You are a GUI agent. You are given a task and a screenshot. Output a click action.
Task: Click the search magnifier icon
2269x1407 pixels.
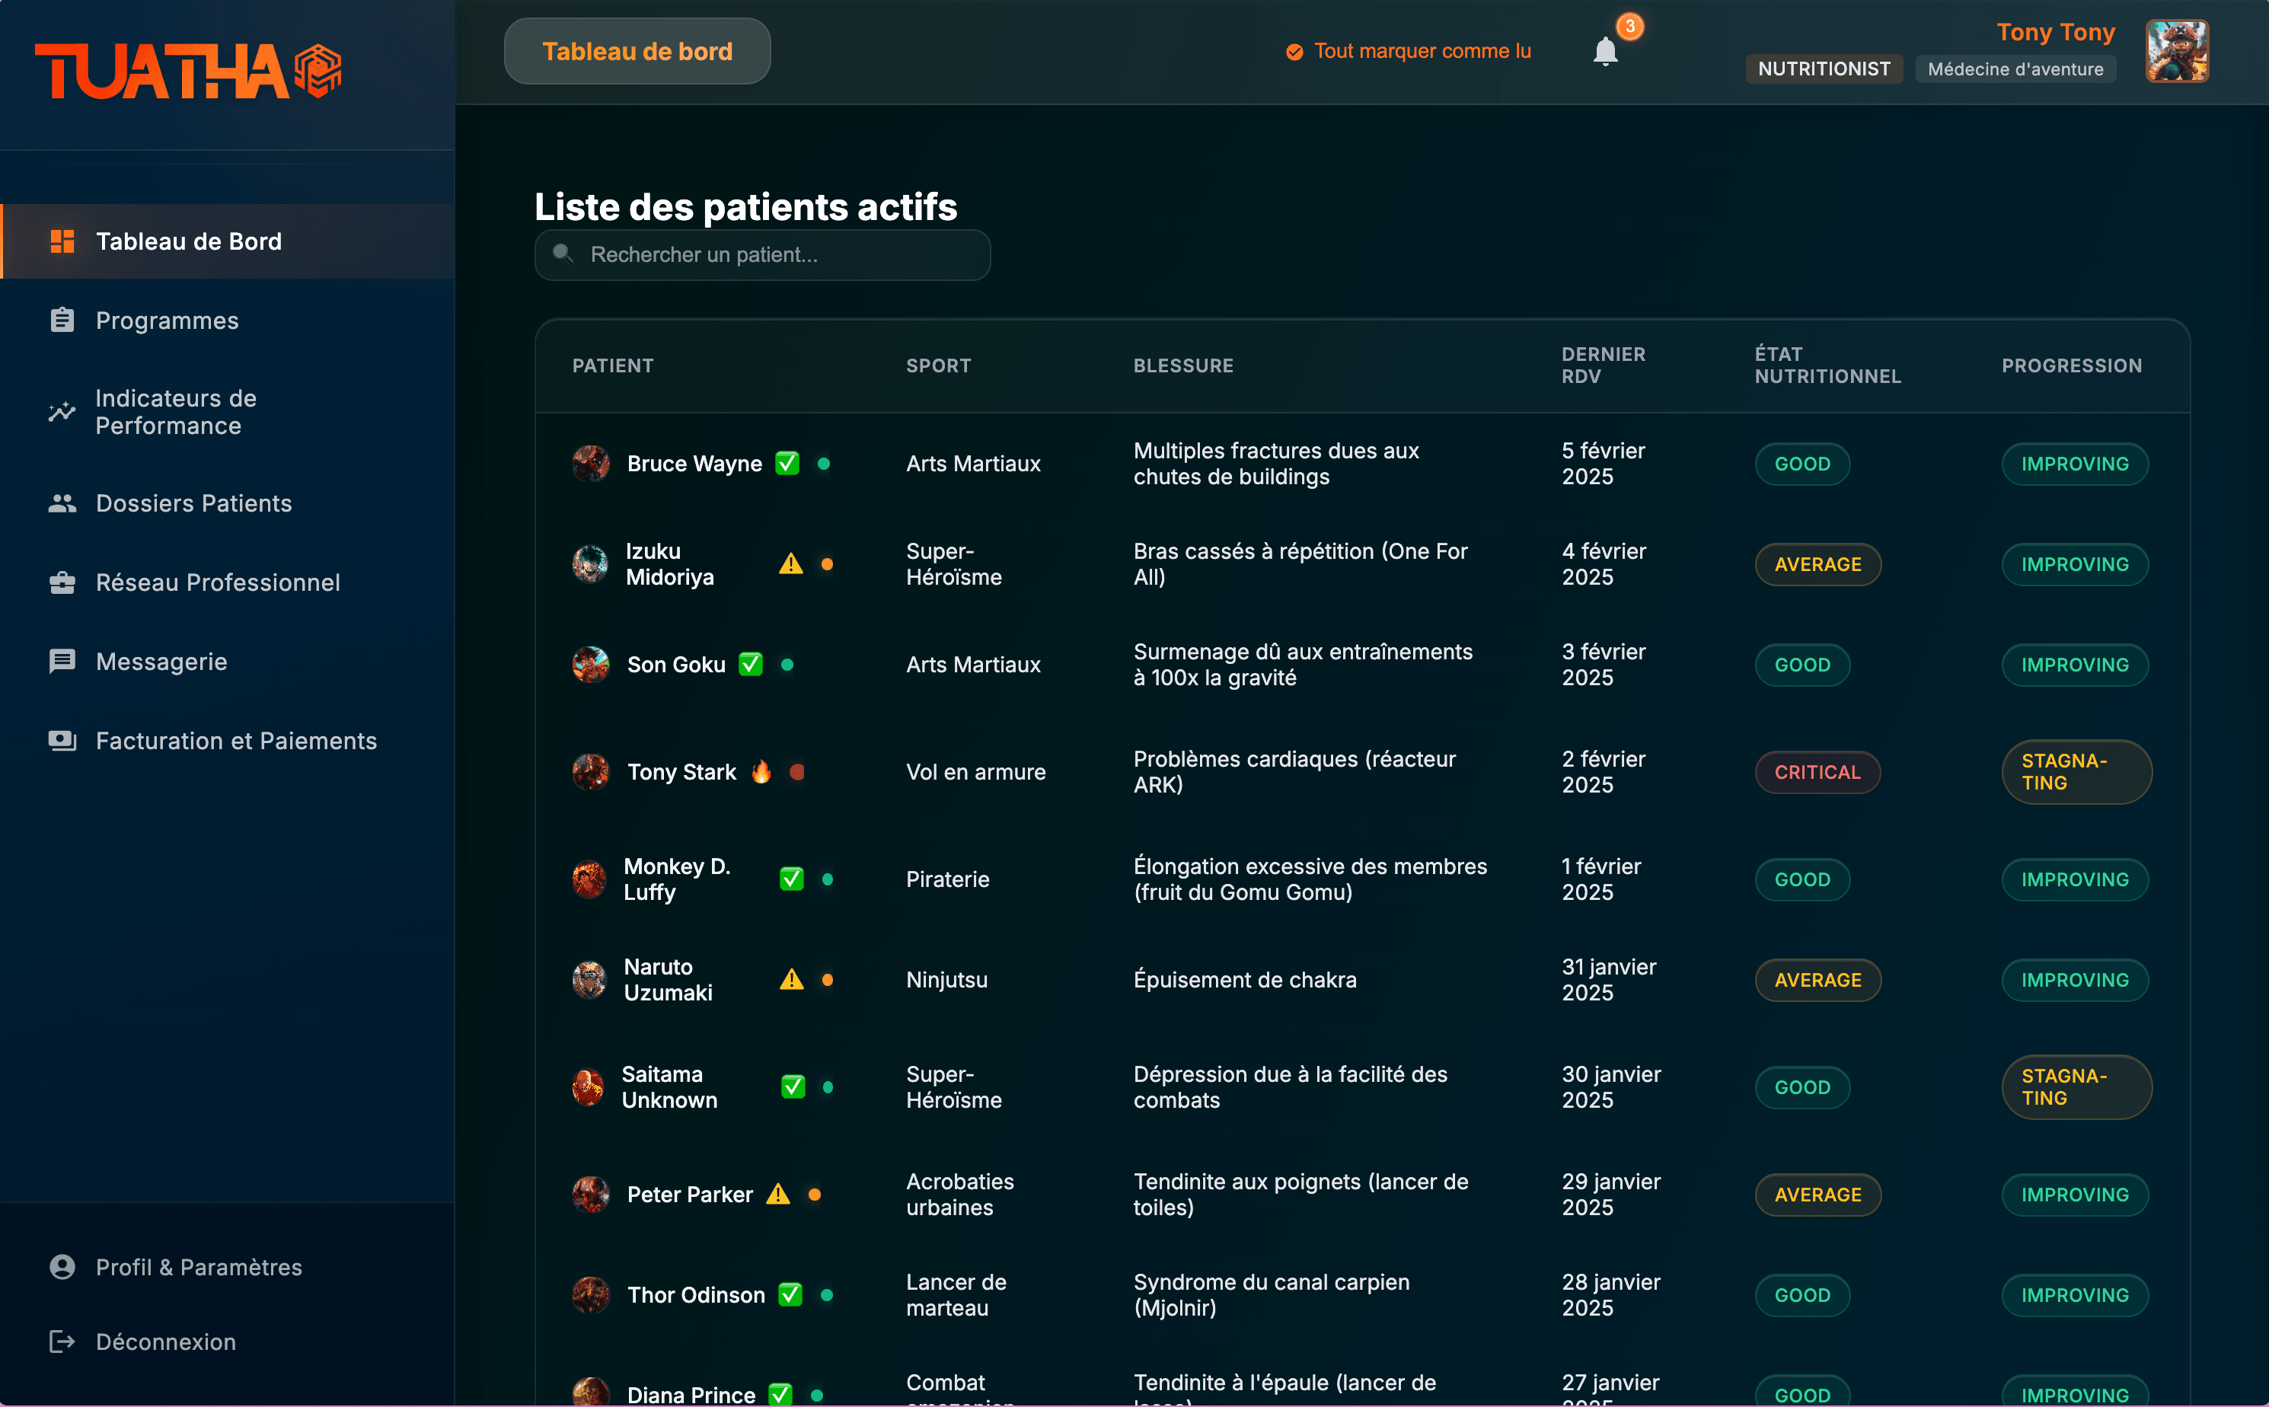point(562,253)
